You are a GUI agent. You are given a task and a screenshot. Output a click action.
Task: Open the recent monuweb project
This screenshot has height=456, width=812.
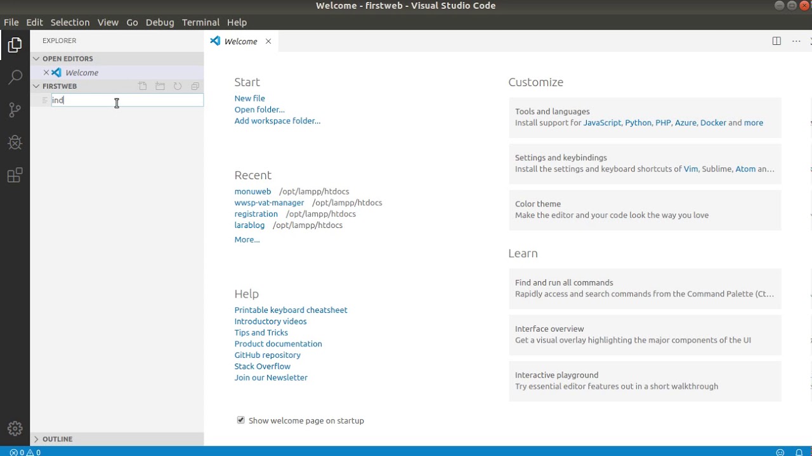tap(252, 191)
